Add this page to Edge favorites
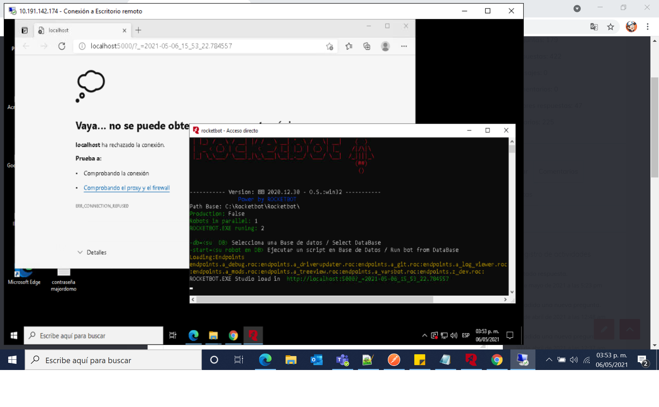This screenshot has height=407, width=659. 330,46
